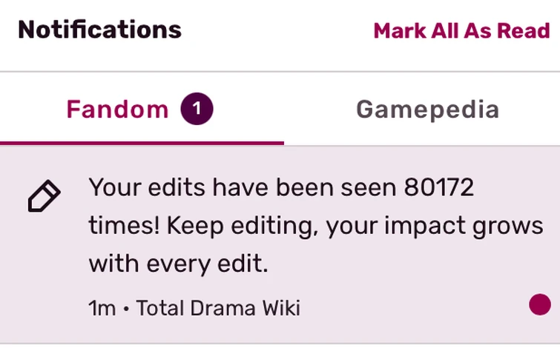Click the "with every edit." text line

[x=178, y=263]
